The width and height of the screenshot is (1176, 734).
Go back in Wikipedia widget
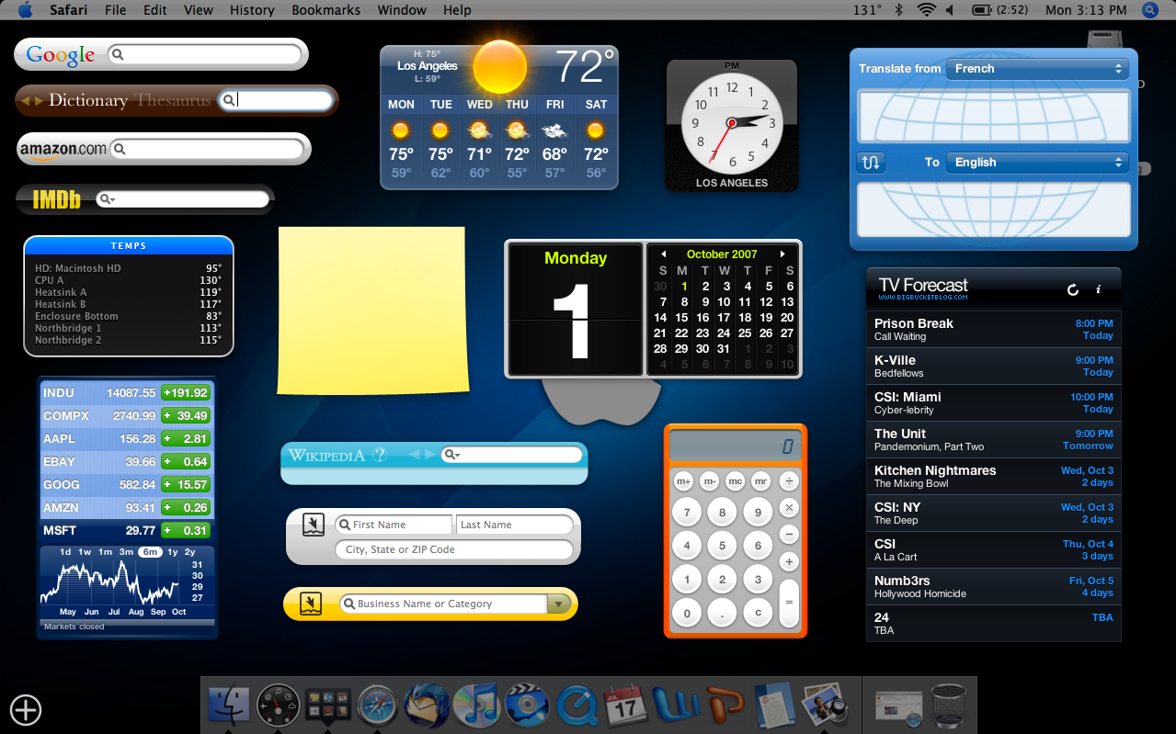click(414, 455)
